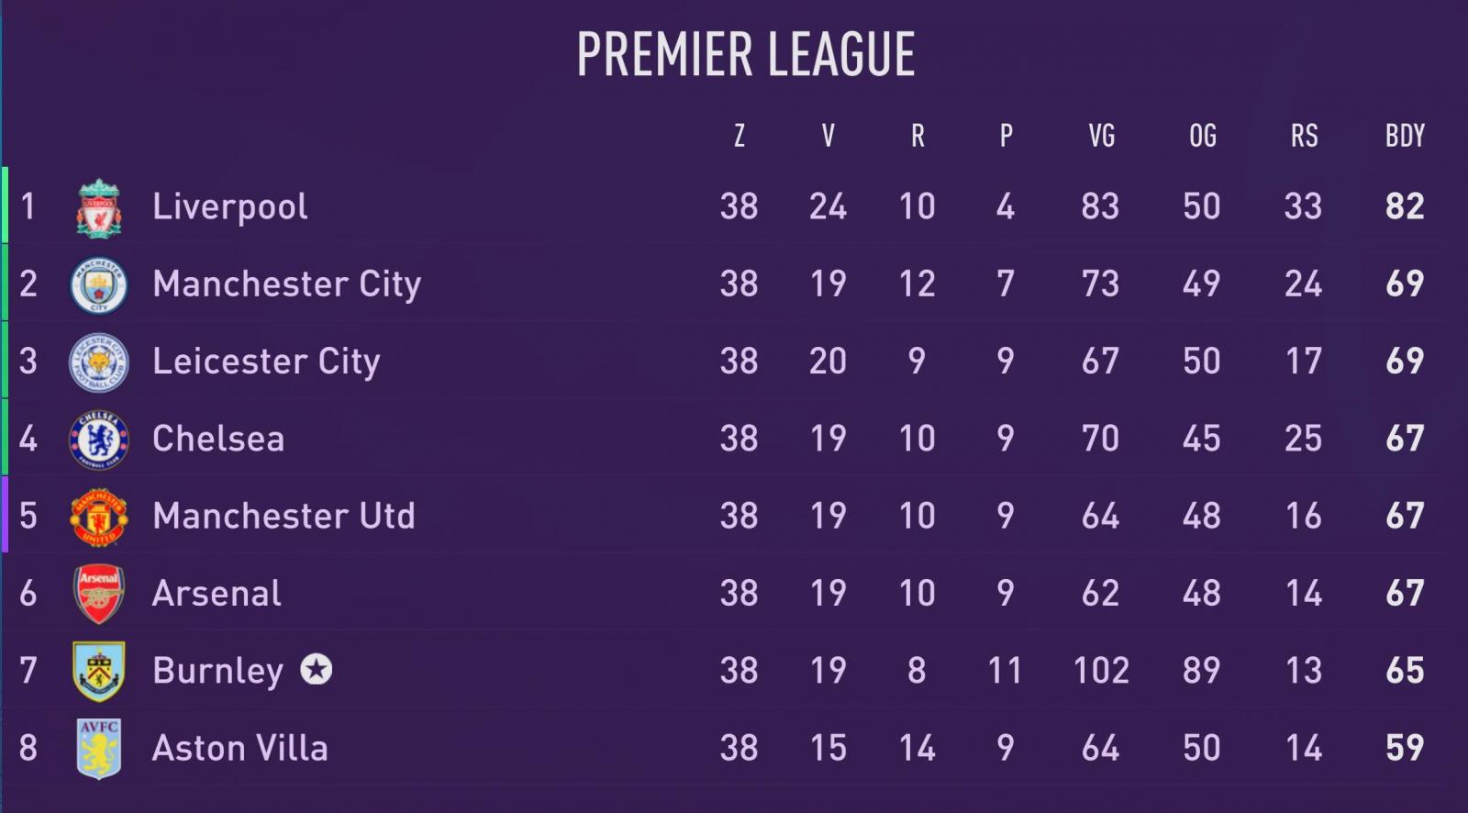
Task: Click the OG column header
Action: pos(1202,136)
